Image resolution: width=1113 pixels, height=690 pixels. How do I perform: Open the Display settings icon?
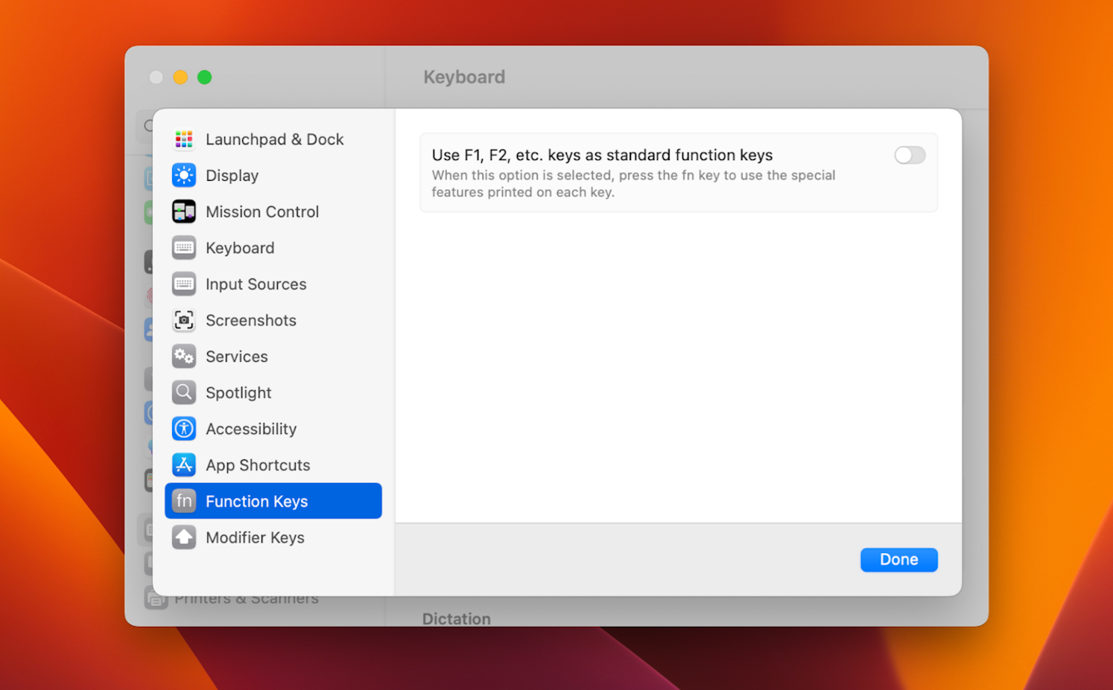click(x=183, y=175)
